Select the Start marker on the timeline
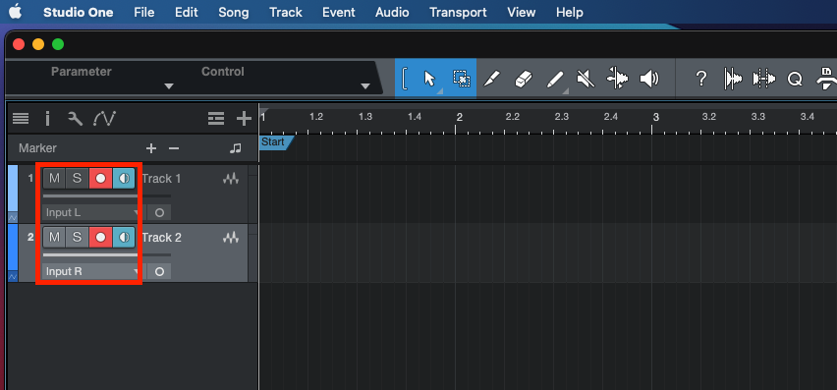 276,142
